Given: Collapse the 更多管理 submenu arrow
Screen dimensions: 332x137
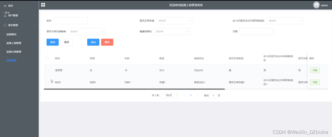Looking at the screenshot, I should 34,25.
